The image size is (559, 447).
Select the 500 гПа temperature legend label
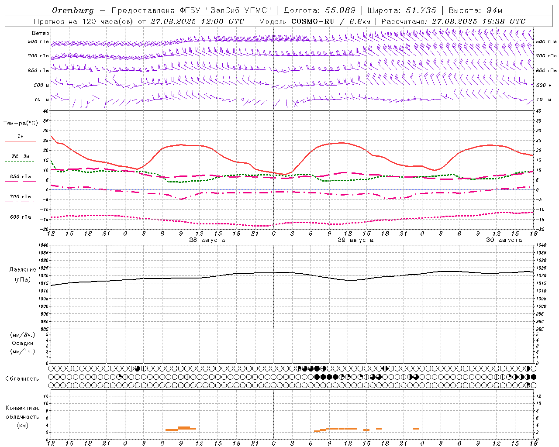coord(21,217)
